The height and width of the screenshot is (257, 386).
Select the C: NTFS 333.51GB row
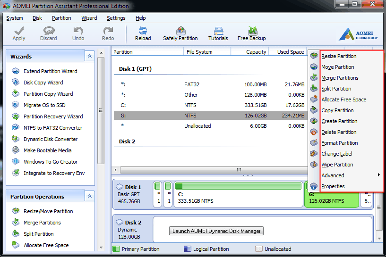click(211, 105)
